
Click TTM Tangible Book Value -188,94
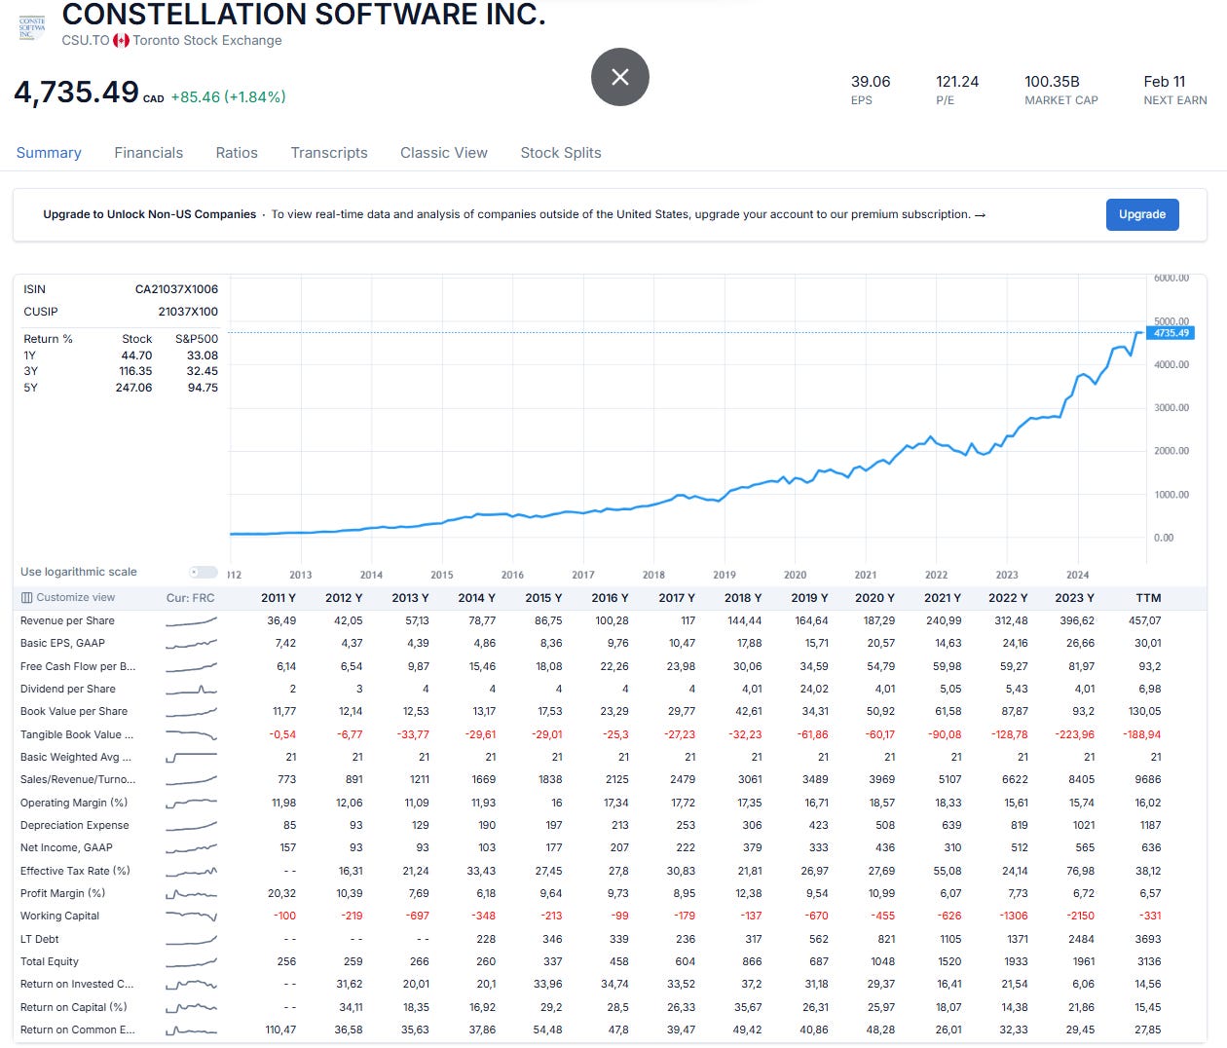[x=1142, y=734]
